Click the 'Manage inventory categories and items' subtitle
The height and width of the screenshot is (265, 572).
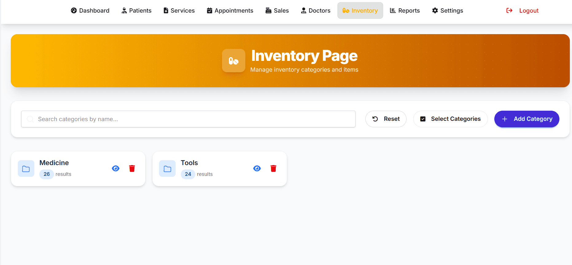pos(304,70)
